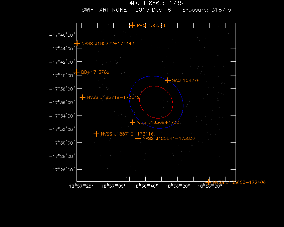Click the +17°38'00" declination label

[x=62, y=89]
